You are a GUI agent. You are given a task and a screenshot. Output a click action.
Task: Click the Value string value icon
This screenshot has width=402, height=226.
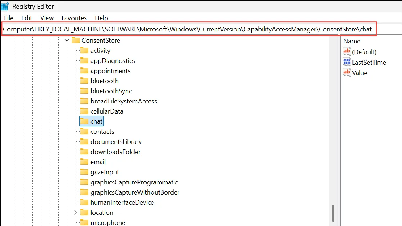coord(347,73)
